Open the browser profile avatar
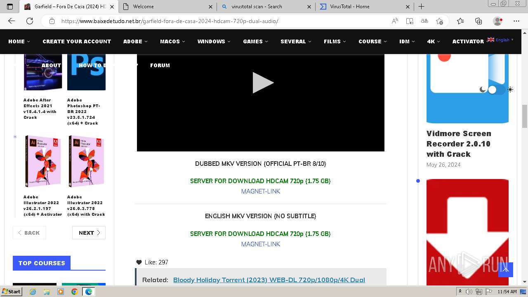This screenshot has width=528, height=297. coord(498,21)
